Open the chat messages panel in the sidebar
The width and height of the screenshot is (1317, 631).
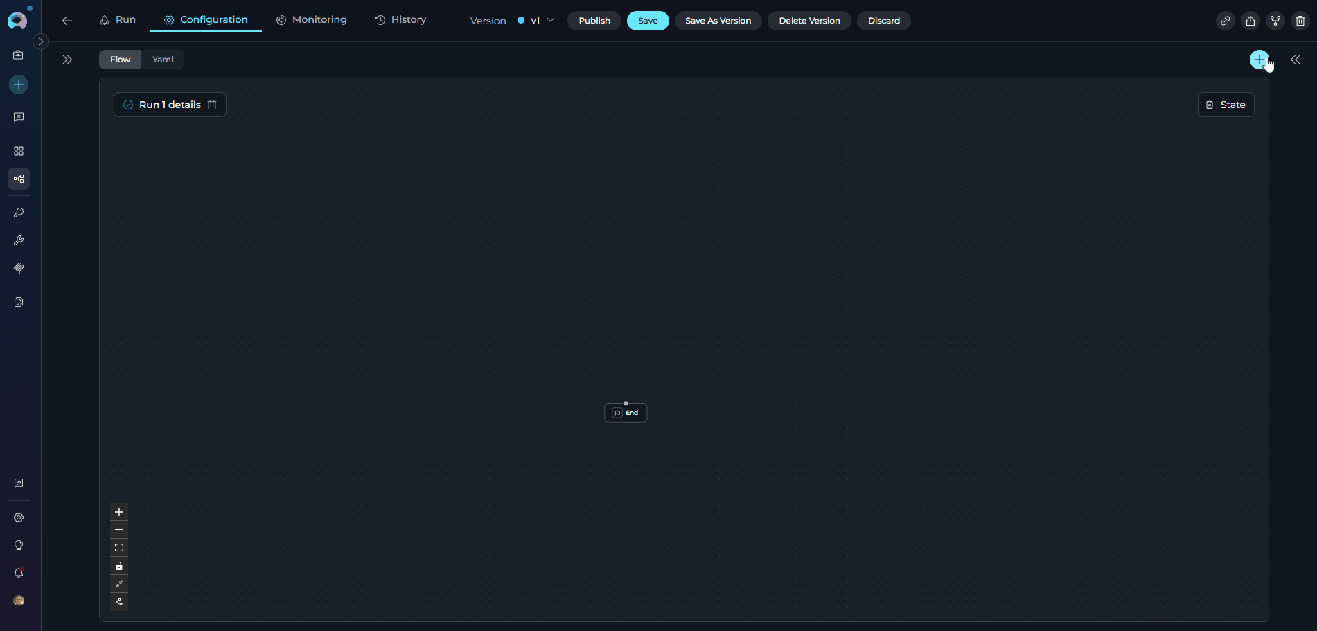19,116
